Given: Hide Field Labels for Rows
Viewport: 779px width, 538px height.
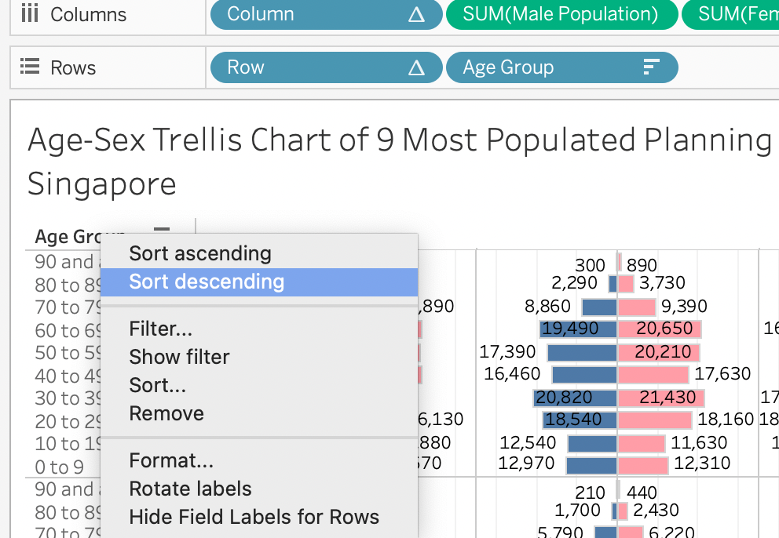Looking at the screenshot, I should point(254,517).
